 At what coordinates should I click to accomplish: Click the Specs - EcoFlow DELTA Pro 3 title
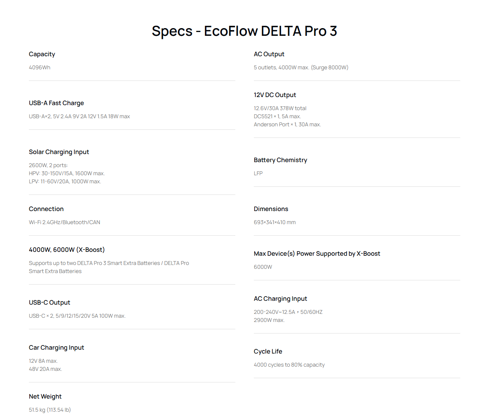click(244, 31)
